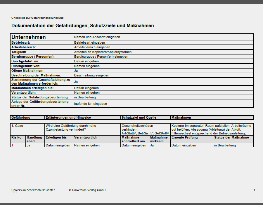Click the '1. Gase' hazard cell
Screen dimensions: 263x205
pos(27,129)
